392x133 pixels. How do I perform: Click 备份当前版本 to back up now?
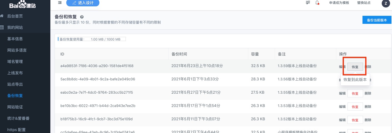pyautogui.click(x=377, y=20)
